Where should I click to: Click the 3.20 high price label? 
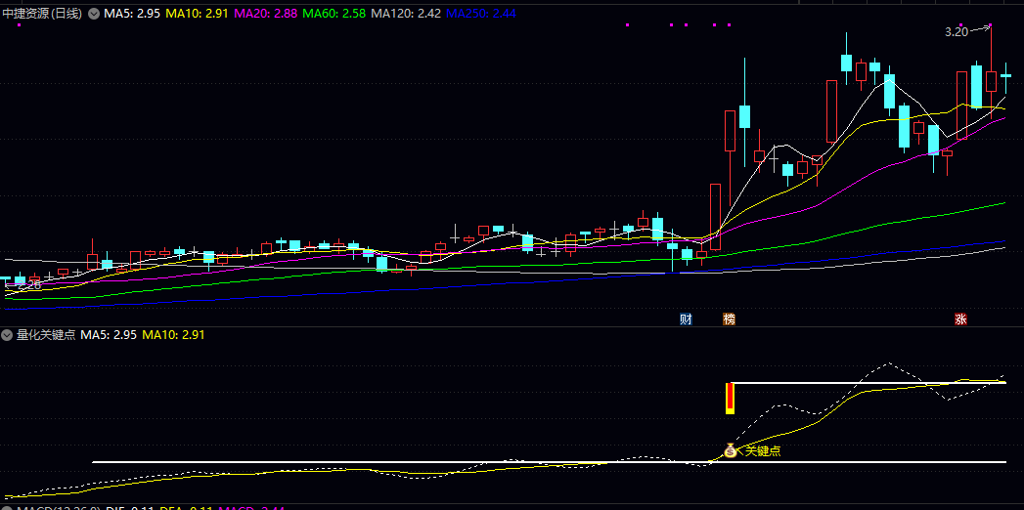click(x=957, y=31)
